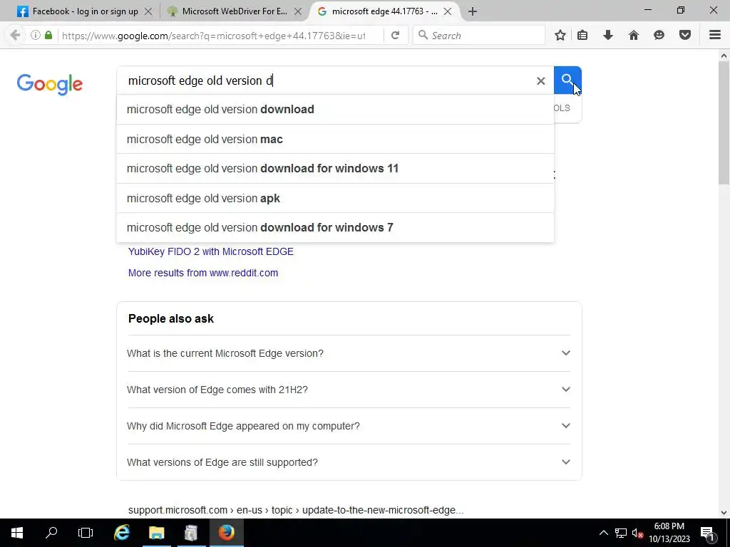The image size is (730, 547).
Task: Go to Google home via the logo
Action: point(50,84)
